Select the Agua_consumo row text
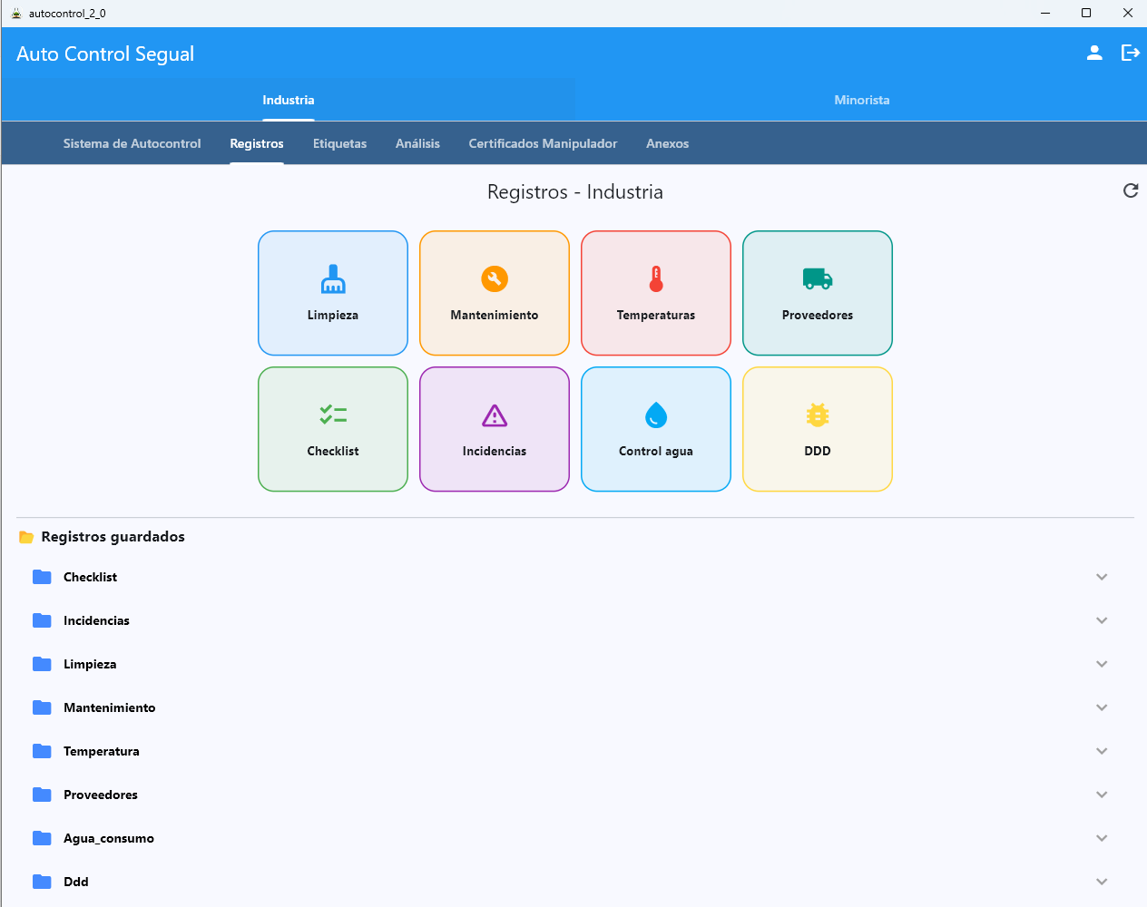The image size is (1147, 907). tap(109, 838)
